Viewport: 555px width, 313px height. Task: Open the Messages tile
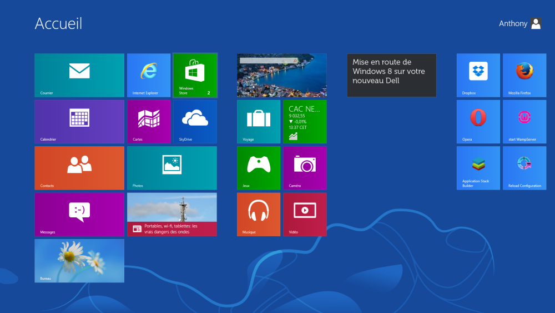tap(79, 215)
